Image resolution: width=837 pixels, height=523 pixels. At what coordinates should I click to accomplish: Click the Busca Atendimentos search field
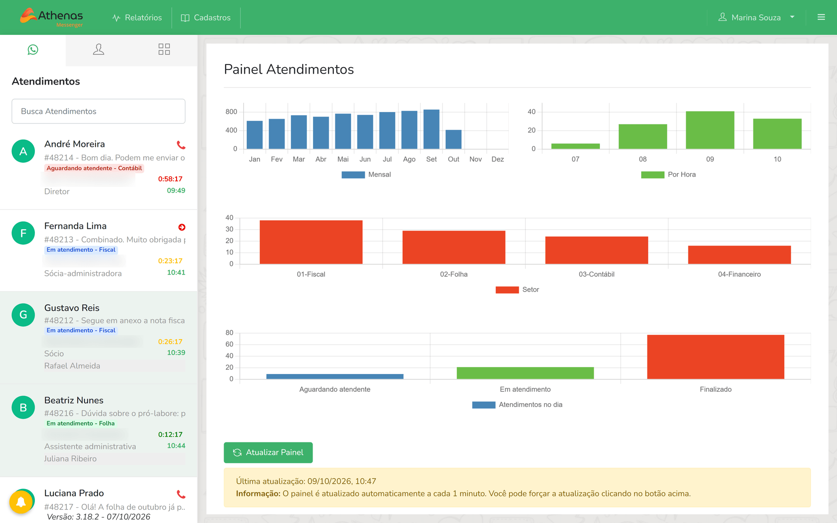coord(99,111)
